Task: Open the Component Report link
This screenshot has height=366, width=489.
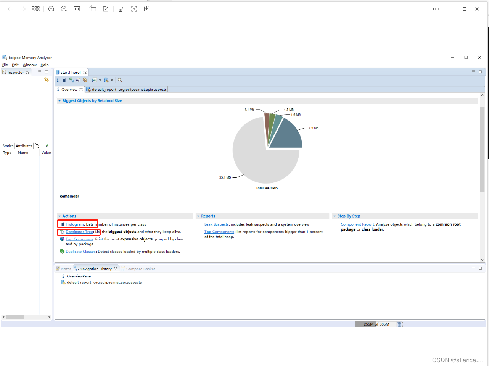Action: (357, 224)
